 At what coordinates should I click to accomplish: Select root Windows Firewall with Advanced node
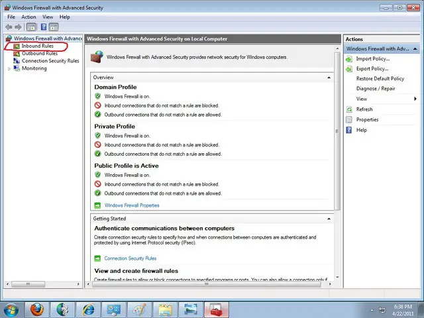48,38
